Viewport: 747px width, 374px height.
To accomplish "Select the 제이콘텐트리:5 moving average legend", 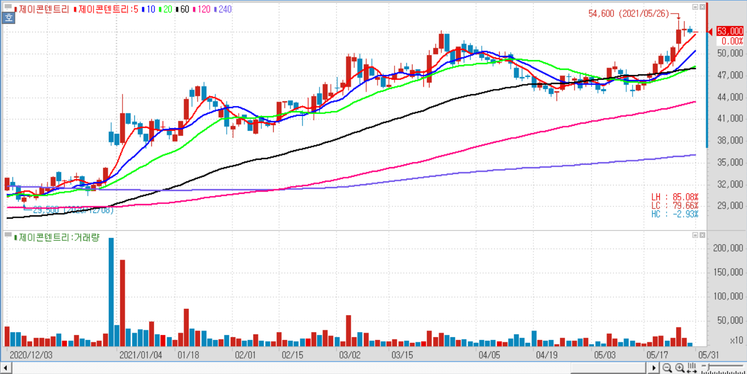I will [106, 9].
